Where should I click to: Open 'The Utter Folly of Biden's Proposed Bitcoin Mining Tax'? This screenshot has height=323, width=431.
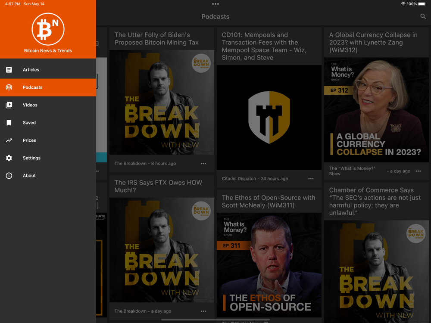pyautogui.click(x=156, y=39)
